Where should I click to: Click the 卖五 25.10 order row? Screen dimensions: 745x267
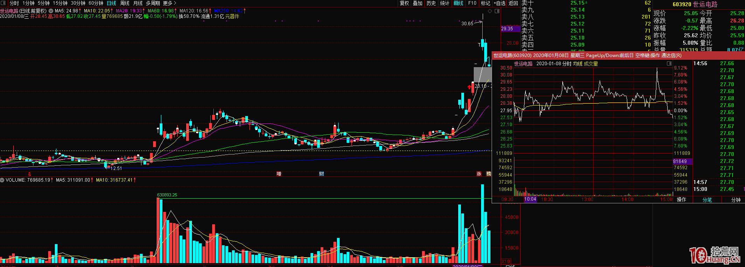point(586,38)
